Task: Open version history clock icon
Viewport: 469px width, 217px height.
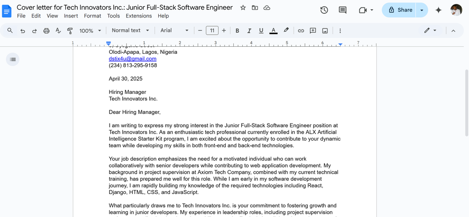Action: coord(324,10)
